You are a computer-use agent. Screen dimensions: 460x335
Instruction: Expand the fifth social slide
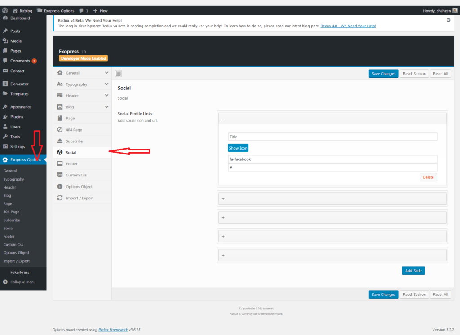point(223,256)
